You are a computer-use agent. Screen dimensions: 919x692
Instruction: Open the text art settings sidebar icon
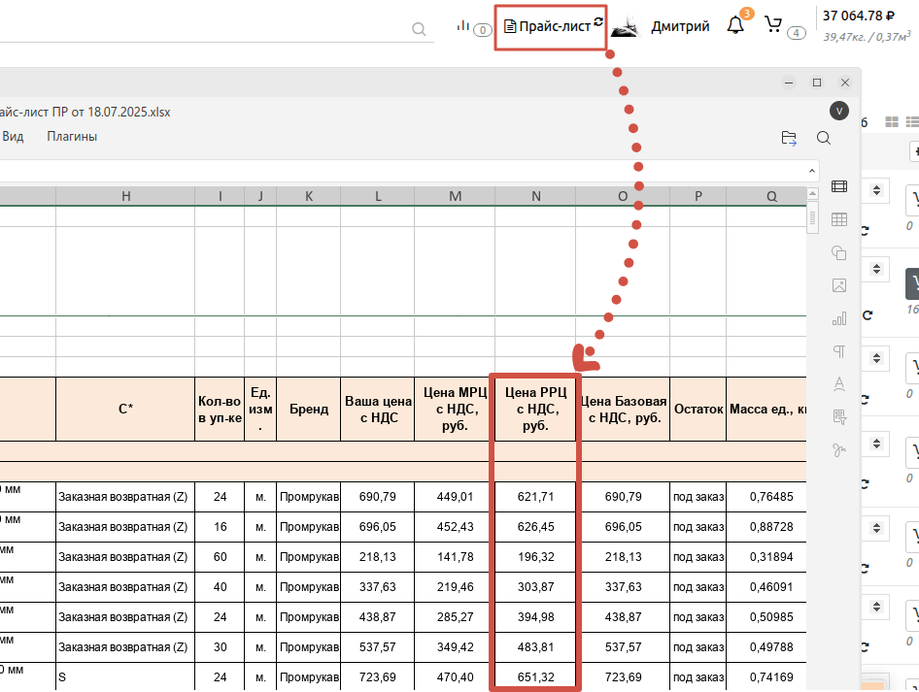839,384
